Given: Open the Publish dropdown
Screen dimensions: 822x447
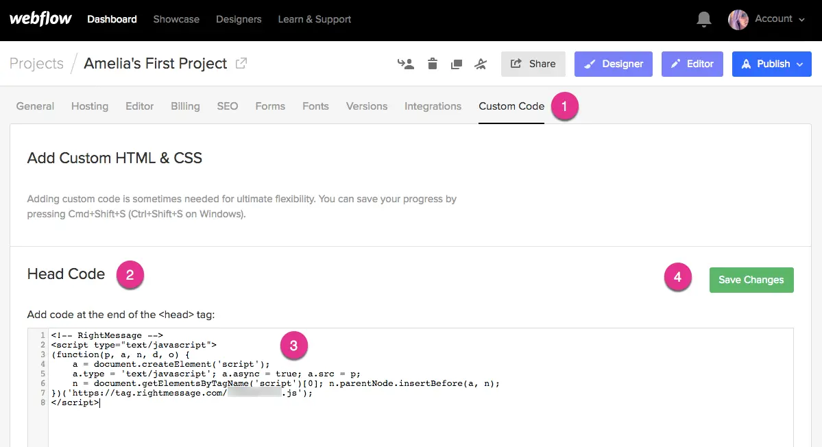Looking at the screenshot, I should coord(772,64).
